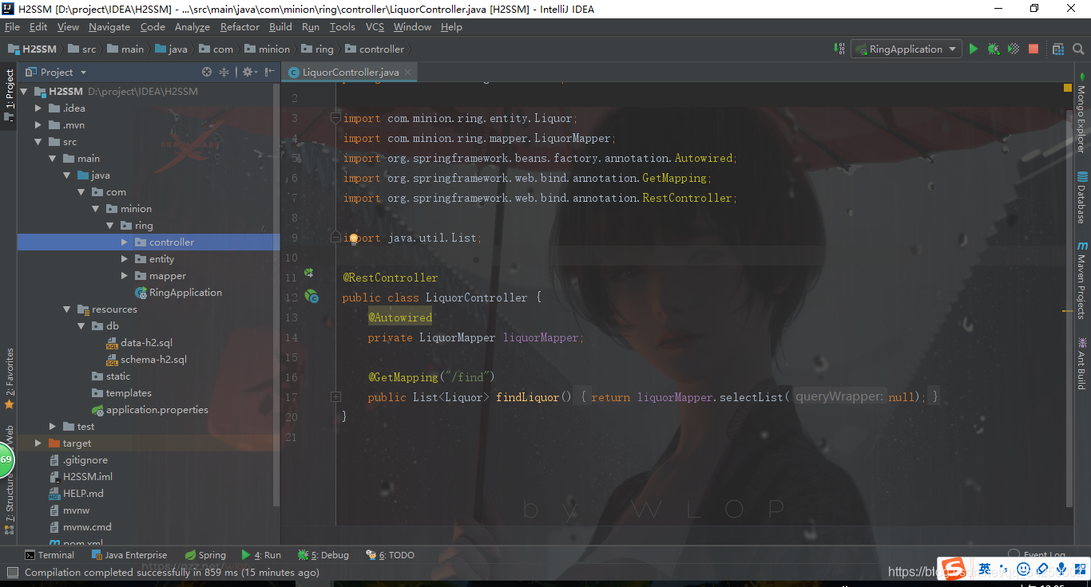1091x587 pixels.
Task: Toggle tool window buttons icon at bottom-left corner
Action: tap(12, 572)
